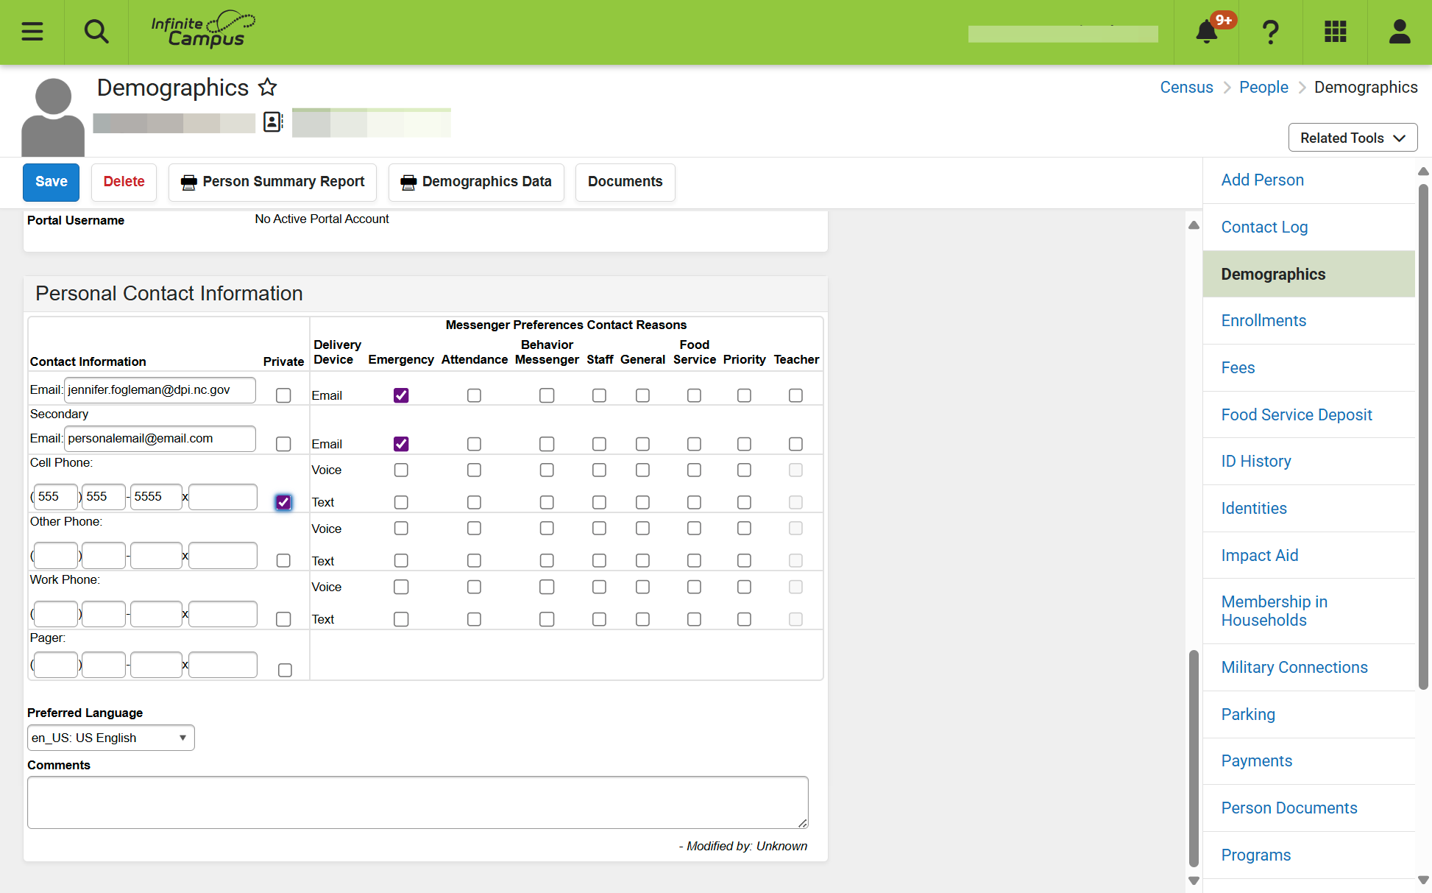Click the Save button
Image resolution: width=1432 pixels, height=893 pixels.
pos(51,182)
